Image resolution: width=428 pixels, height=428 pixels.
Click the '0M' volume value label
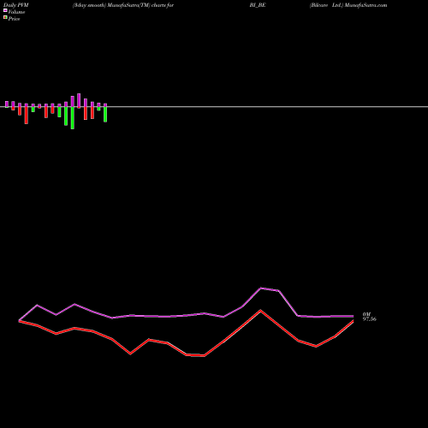[366, 314]
